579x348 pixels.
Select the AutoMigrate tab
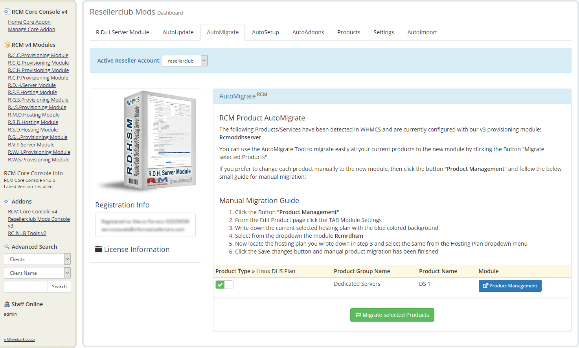[223, 32]
